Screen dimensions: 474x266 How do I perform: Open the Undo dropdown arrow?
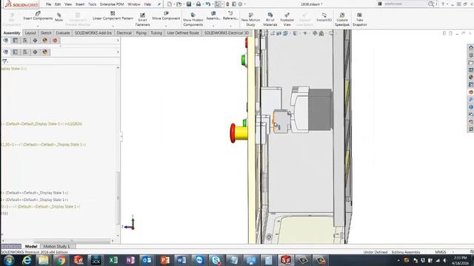(213, 4)
